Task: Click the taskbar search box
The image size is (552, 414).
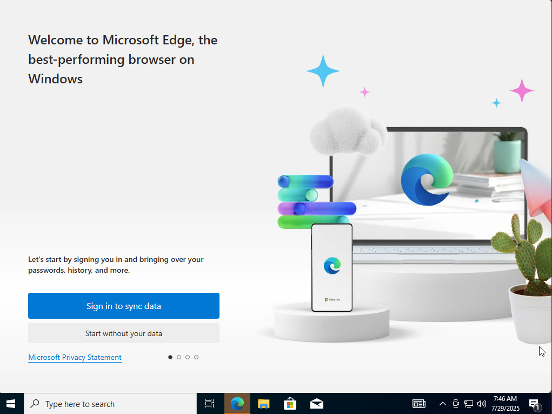Action: pos(110,404)
